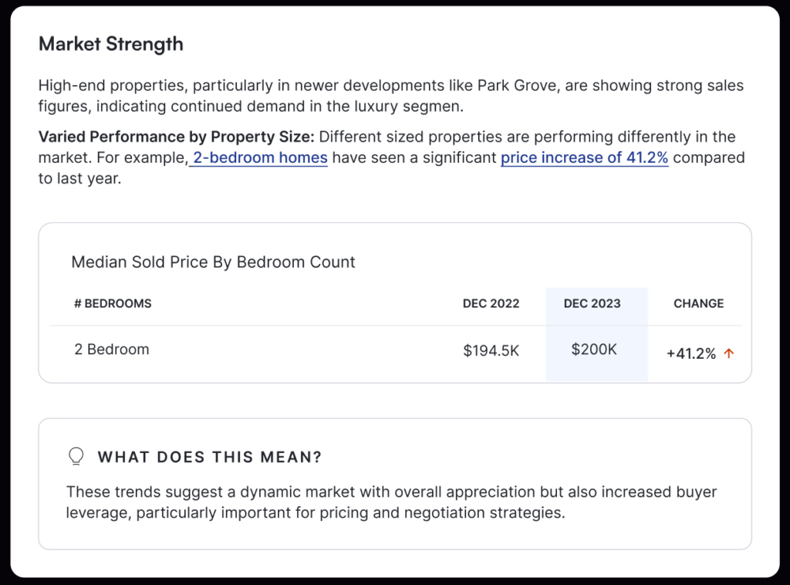Click the red upward arrow next to +41.2%
This screenshot has width=790, height=585.
[x=728, y=353]
